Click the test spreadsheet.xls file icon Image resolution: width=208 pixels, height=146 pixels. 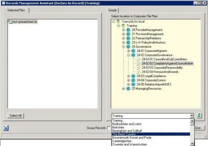[10, 21]
